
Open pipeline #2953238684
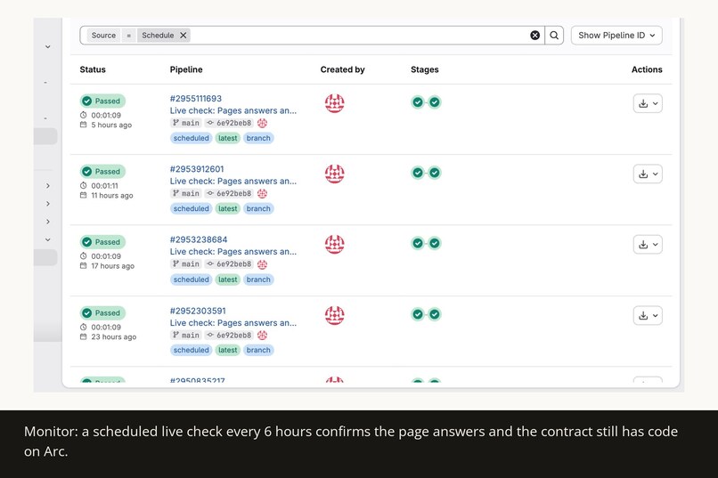[199, 239]
